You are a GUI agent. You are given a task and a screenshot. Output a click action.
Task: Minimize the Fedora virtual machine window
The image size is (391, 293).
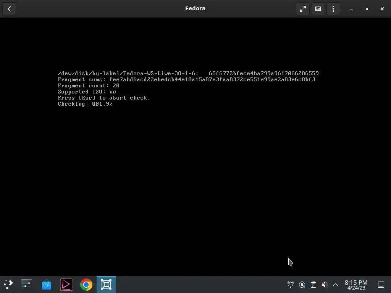pyautogui.click(x=352, y=9)
